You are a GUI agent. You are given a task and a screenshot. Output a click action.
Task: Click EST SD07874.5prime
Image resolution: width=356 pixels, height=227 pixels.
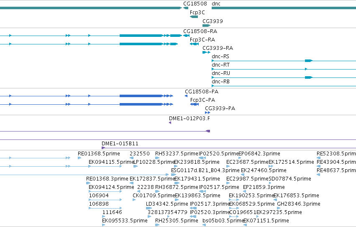point(290,179)
